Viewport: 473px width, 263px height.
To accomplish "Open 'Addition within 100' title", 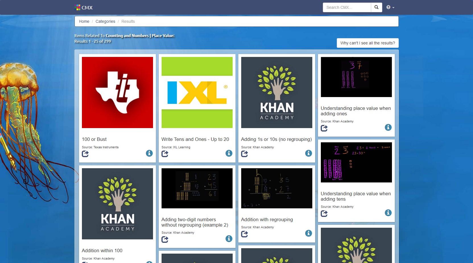I will click(x=102, y=250).
